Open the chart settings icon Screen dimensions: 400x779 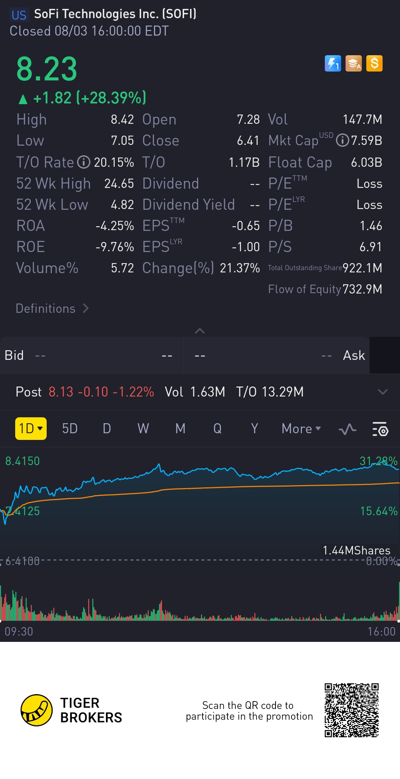coord(380,429)
